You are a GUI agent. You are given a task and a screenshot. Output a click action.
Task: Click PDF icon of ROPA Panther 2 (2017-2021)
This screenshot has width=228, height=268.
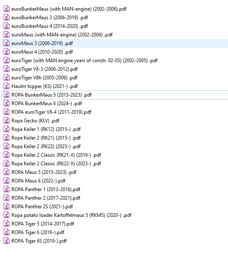tap(7, 198)
